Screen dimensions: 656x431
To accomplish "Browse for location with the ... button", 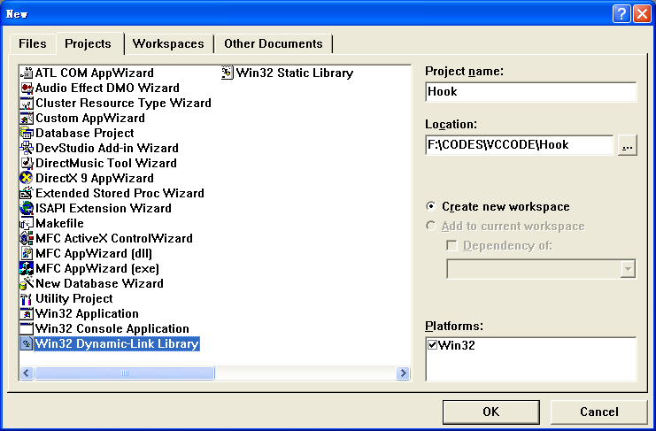I will click(x=627, y=145).
